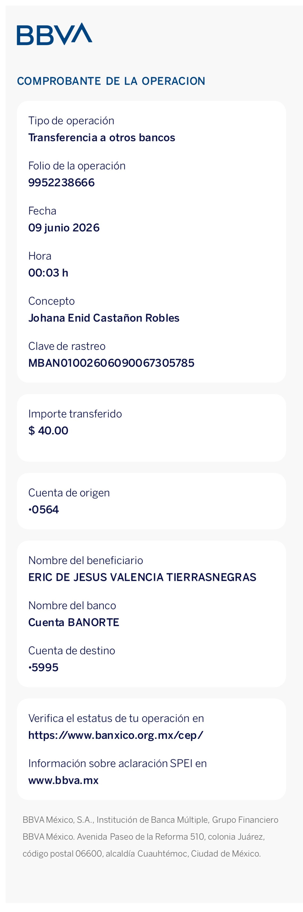Select the cuenta de destino •5995
The width and height of the screenshot is (303, 912).
click(43, 667)
